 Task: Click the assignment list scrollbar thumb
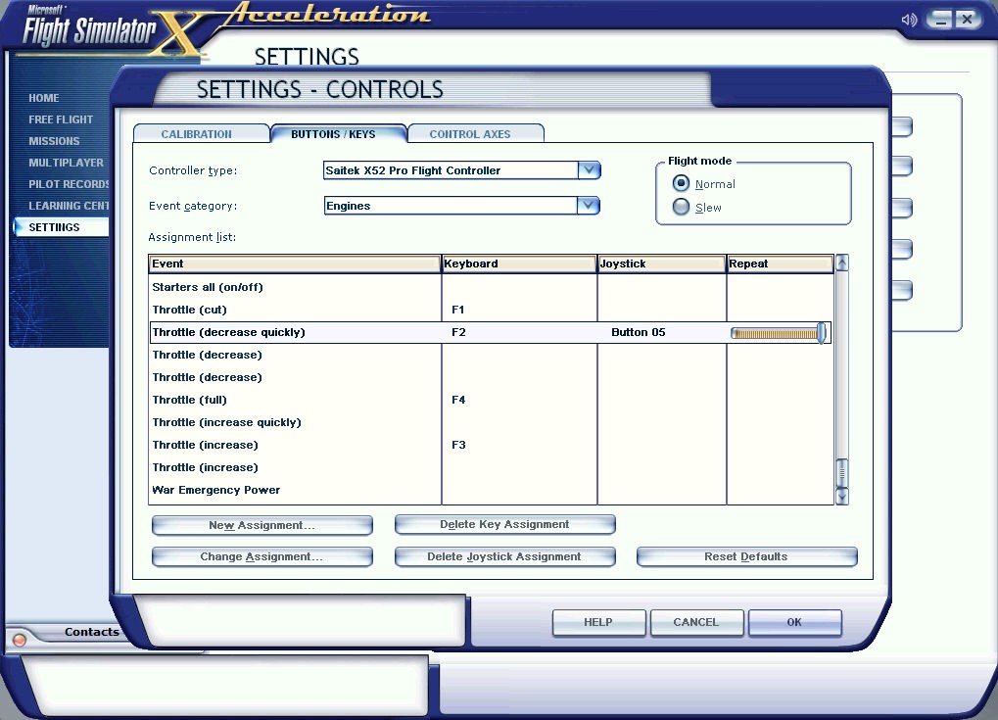(841, 471)
